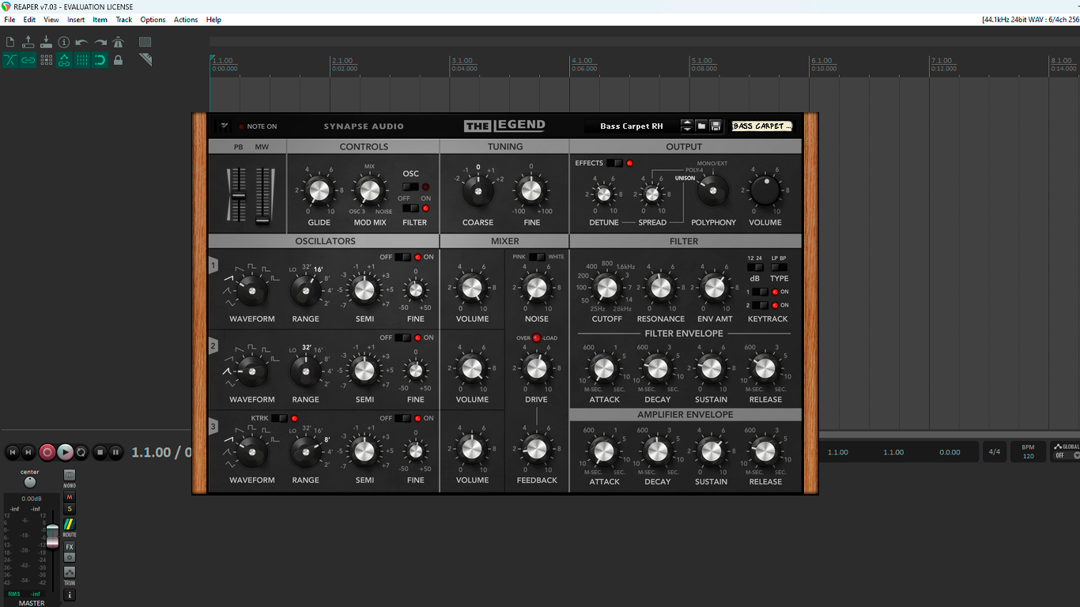
Task: Toggle Oscillator 1 OFF/ON switch
Action: point(403,257)
